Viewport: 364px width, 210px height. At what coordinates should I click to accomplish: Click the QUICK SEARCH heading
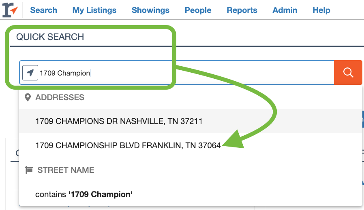pyautogui.click(x=50, y=37)
